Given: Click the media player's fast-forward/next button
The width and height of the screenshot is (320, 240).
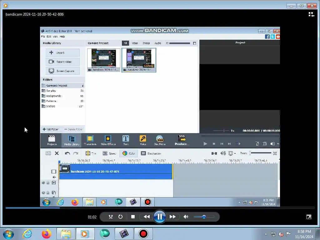Looking at the screenshot, I should coord(172,217).
